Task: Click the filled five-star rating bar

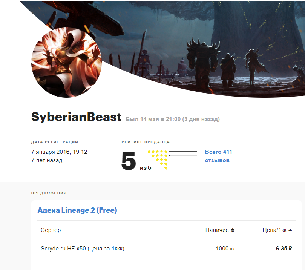Action: 183,152
